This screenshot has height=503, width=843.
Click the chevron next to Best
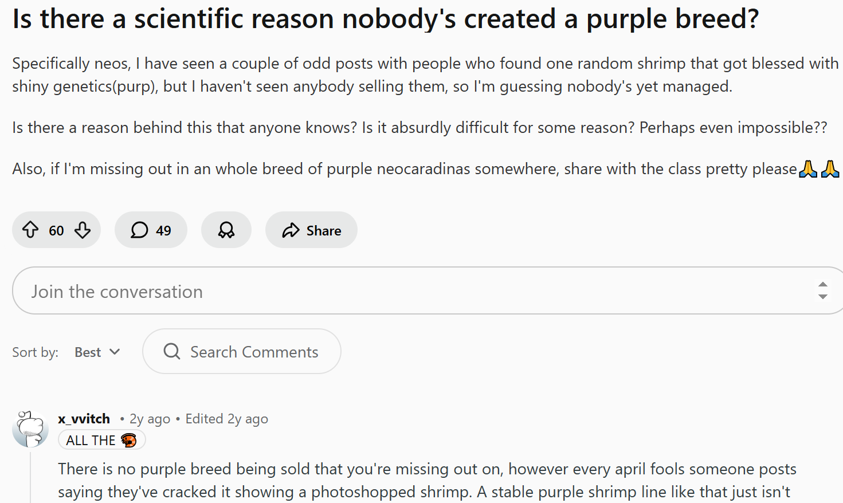(x=115, y=352)
